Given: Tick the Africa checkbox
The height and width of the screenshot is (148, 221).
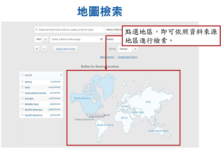Looking at the screenshot, I should [x=22, y=82].
